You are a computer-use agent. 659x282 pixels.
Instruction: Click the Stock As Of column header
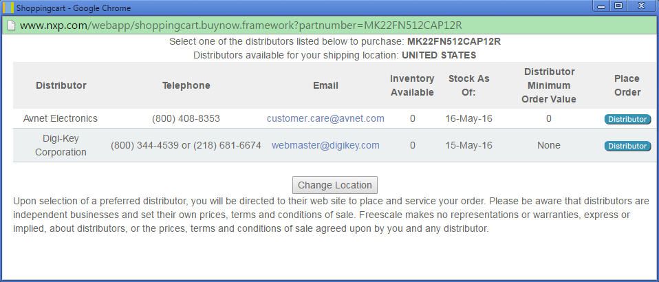click(468, 85)
